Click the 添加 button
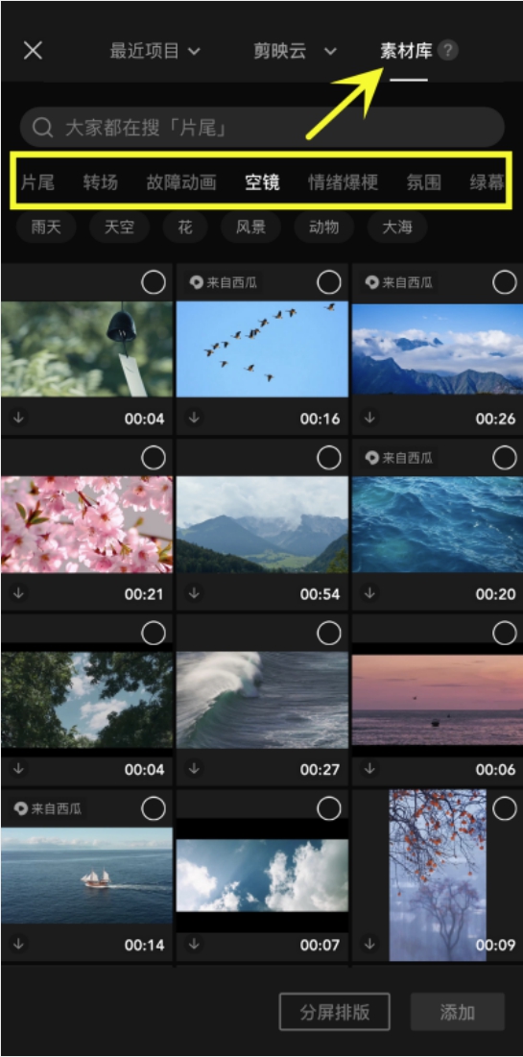The width and height of the screenshot is (523, 1057). 458,1012
